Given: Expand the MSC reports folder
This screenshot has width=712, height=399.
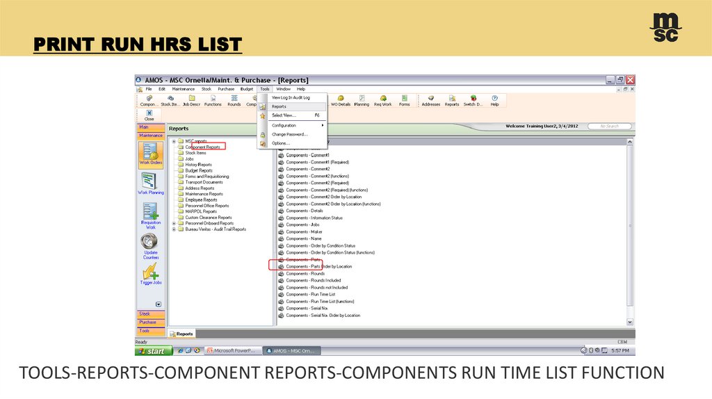Looking at the screenshot, I should tap(174, 141).
